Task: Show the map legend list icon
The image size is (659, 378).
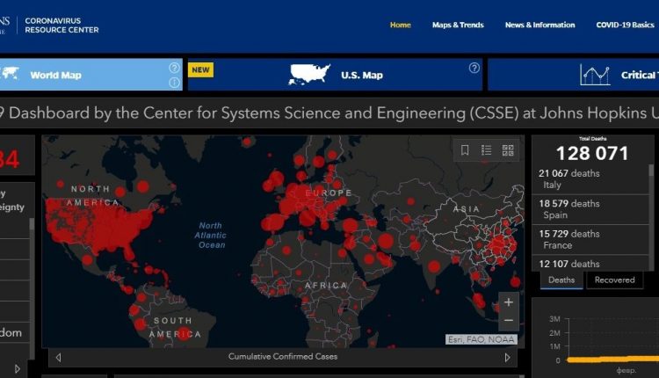Action: 486,150
